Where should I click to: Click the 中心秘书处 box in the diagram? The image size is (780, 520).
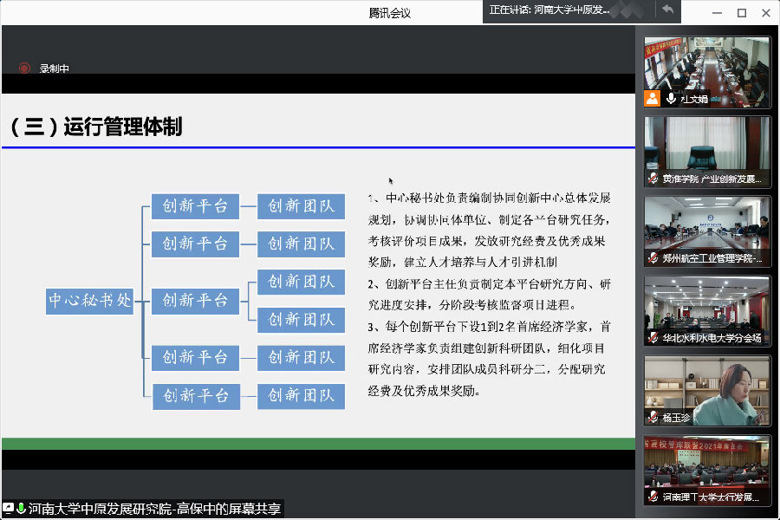90,300
